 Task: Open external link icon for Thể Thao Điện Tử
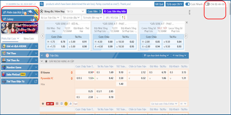(x=36, y=82)
